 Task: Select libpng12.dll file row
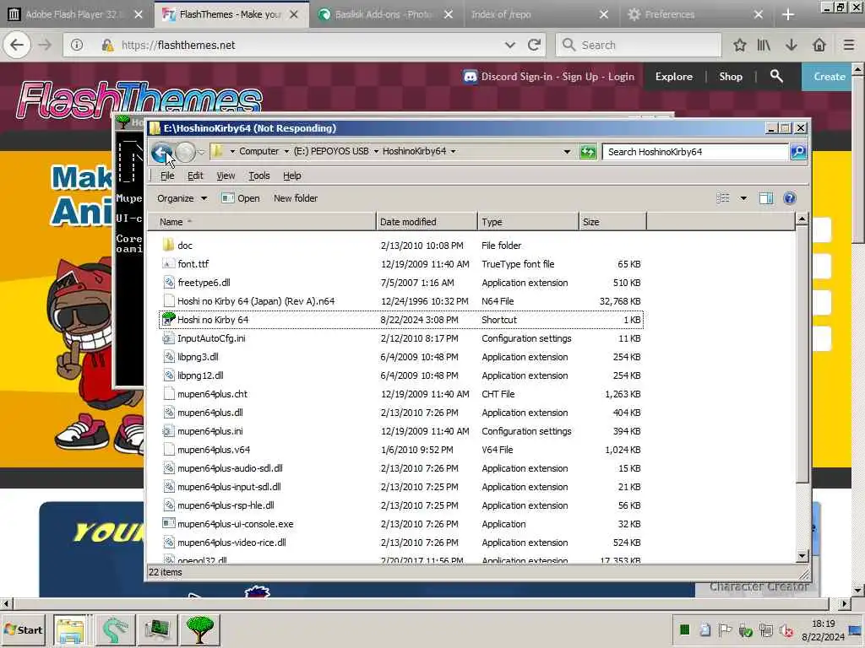401,375
